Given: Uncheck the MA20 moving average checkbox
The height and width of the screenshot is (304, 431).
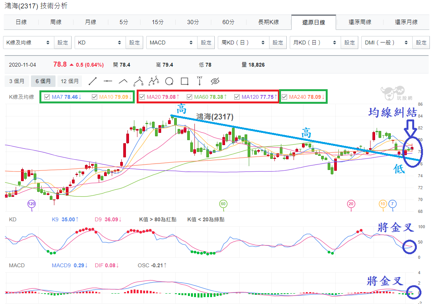Looking at the screenshot, I should pos(142,97).
